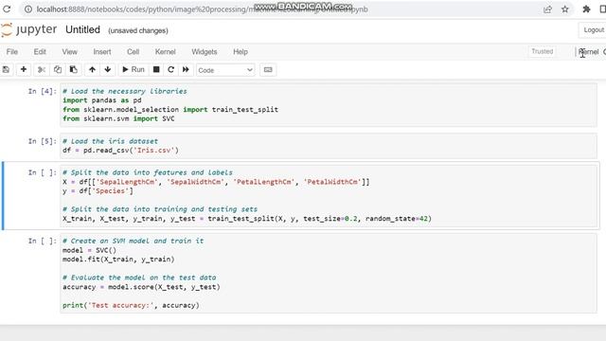Click the y = df['Species'] line

pos(98,191)
